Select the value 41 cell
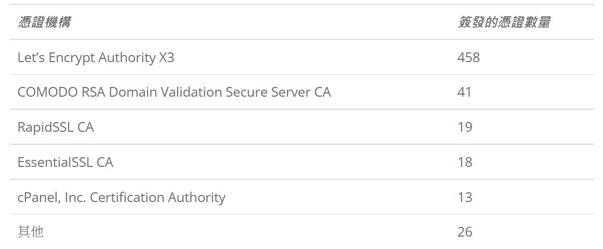Screen dimensions: 603x249 (464, 92)
